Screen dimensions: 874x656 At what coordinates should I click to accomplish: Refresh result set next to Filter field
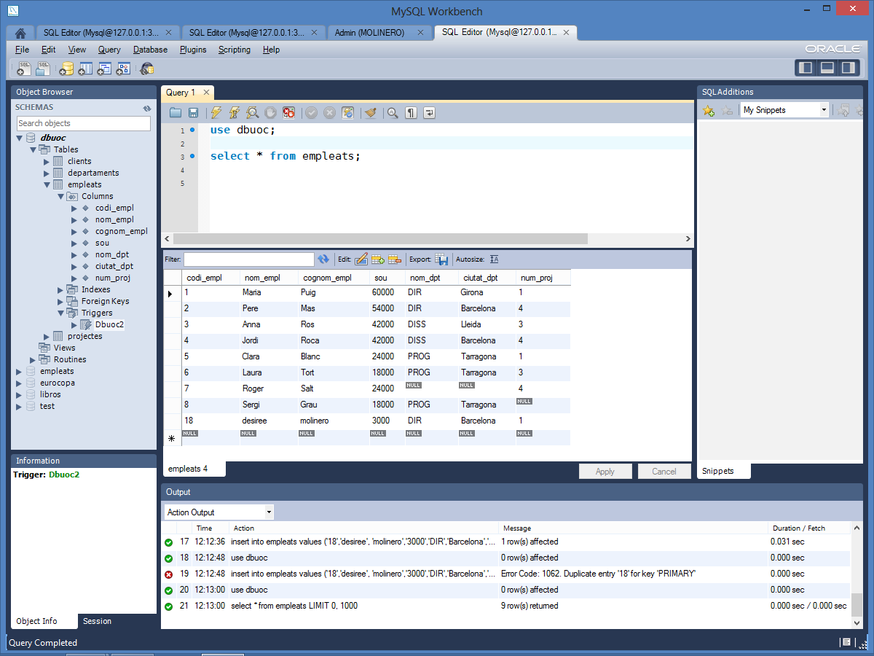(324, 259)
